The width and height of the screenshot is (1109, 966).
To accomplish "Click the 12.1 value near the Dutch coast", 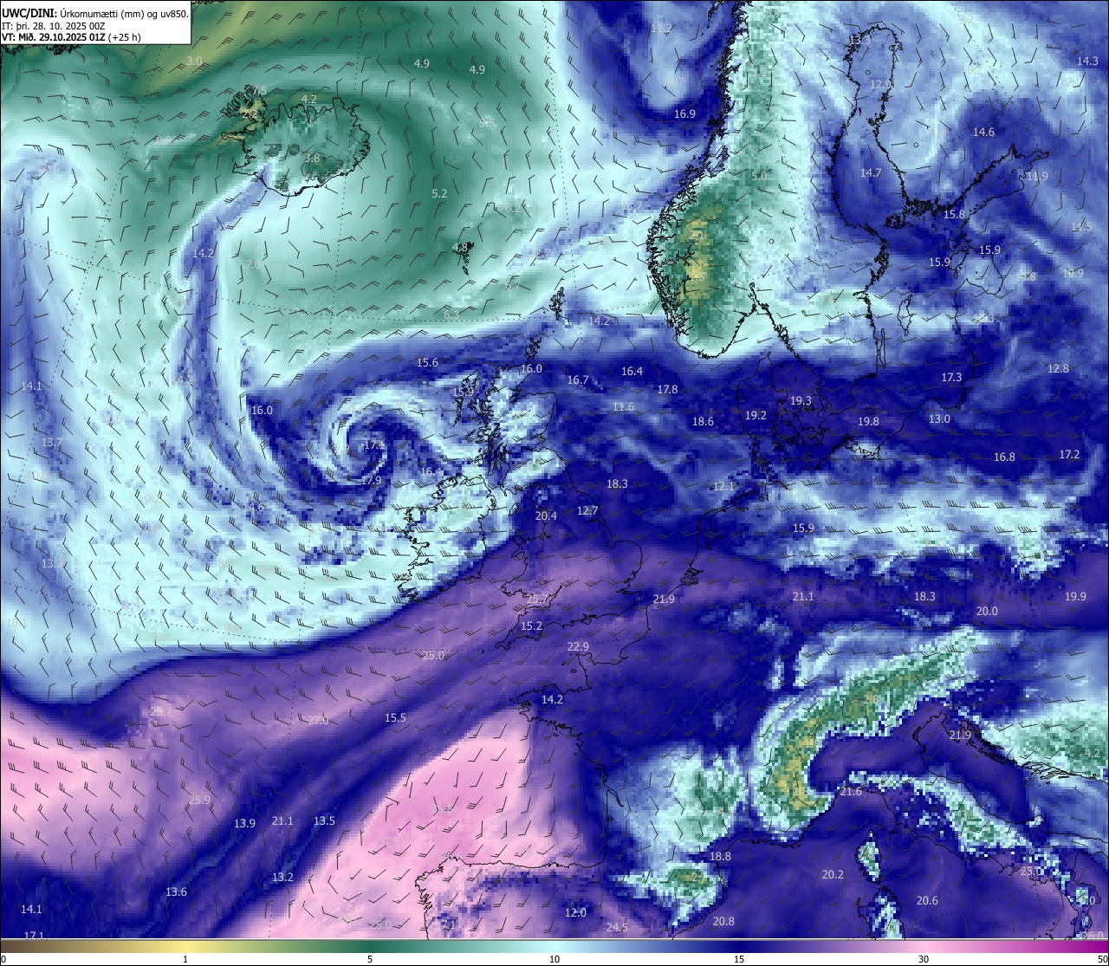I will point(723,487).
